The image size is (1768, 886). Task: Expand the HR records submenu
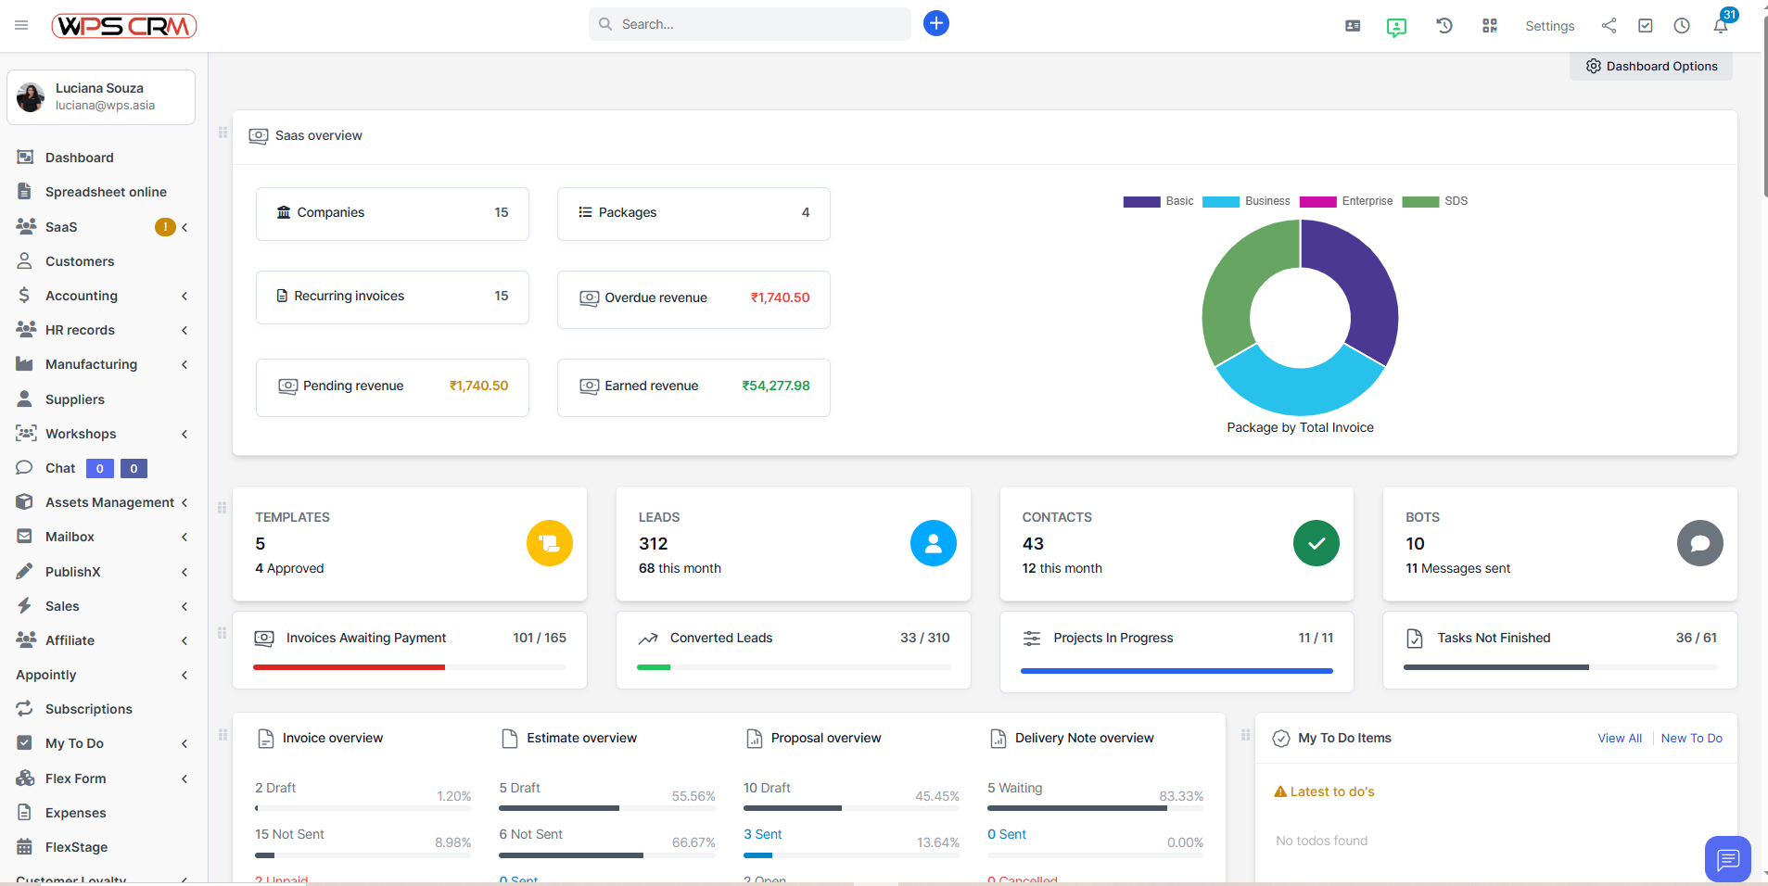point(80,330)
